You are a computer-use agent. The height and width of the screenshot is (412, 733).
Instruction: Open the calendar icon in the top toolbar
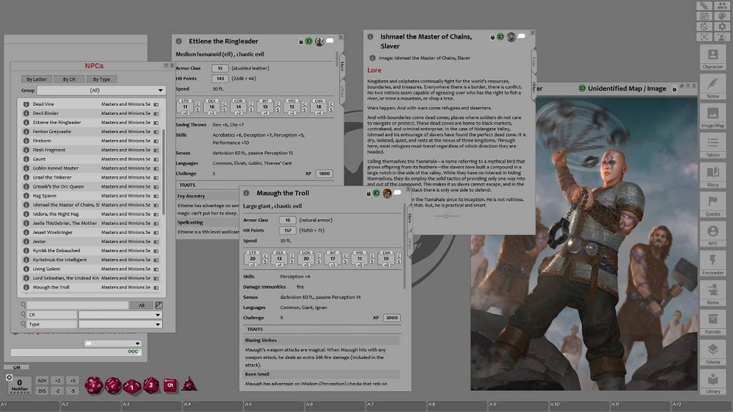click(x=704, y=16)
